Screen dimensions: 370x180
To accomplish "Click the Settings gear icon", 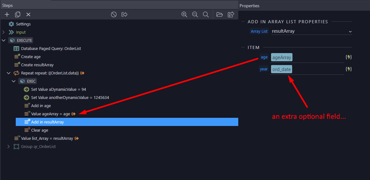I will click(x=11, y=24).
